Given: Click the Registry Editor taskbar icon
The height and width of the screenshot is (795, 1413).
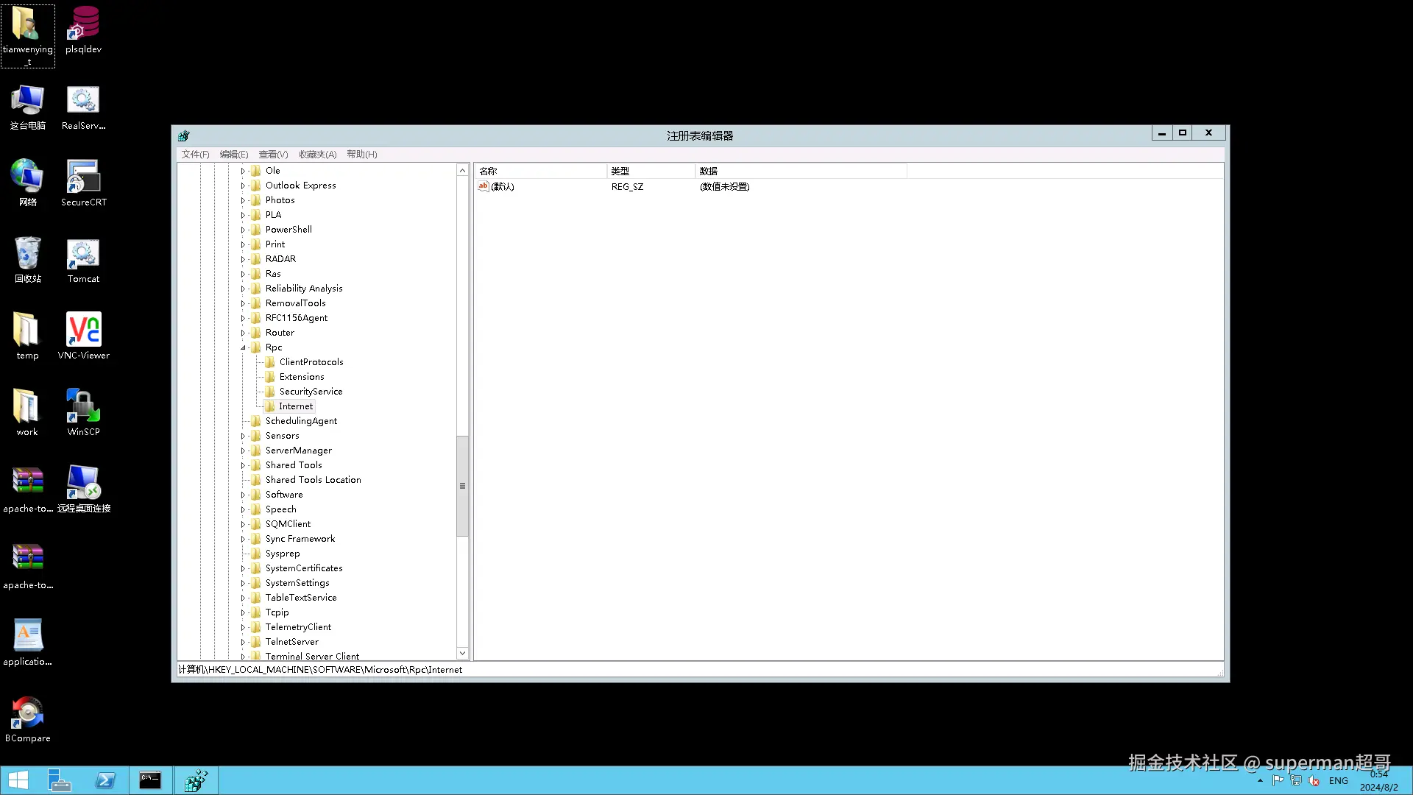Looking at the screenshot, I should click(196, 780).
